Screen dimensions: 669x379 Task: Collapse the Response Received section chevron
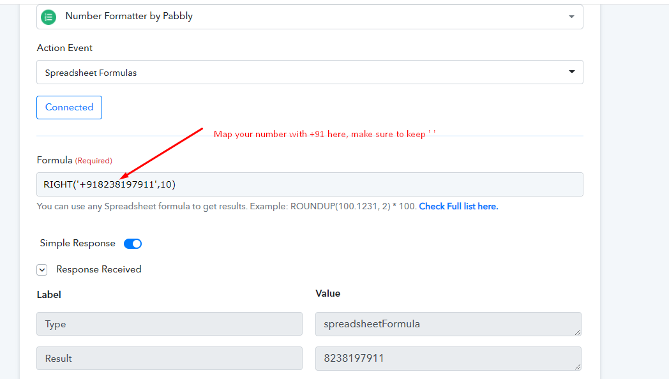click(42, 270)
